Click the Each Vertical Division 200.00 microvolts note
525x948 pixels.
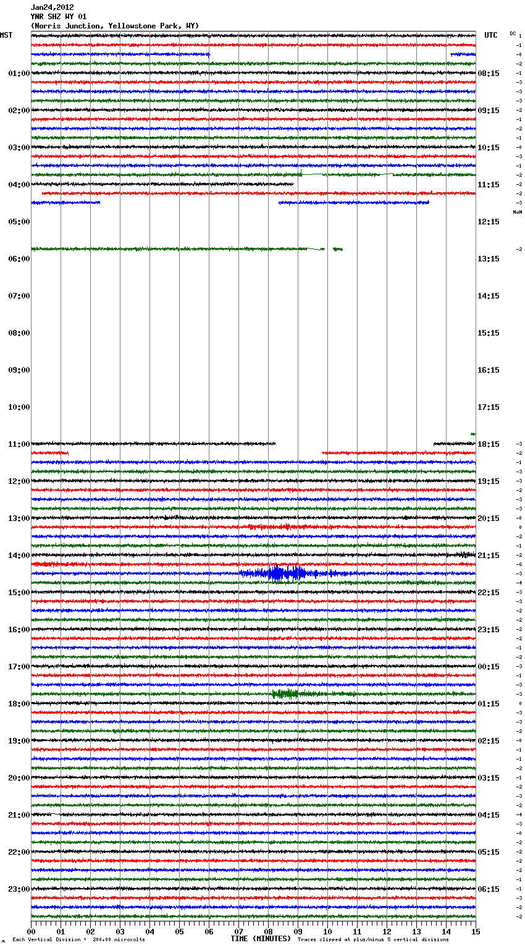pos(78,940)
